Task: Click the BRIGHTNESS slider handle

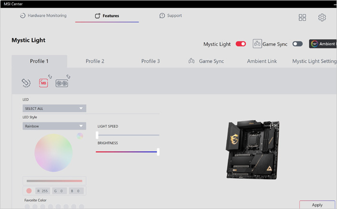Action: pyautogui.click(x=158, y=152)
